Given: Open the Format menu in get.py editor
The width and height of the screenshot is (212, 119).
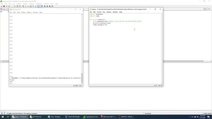Looking at the screenshot, I should tap(99, 12).
